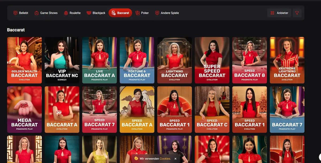
Task: Select the Roulette category tab
Action: click(72, 13)
